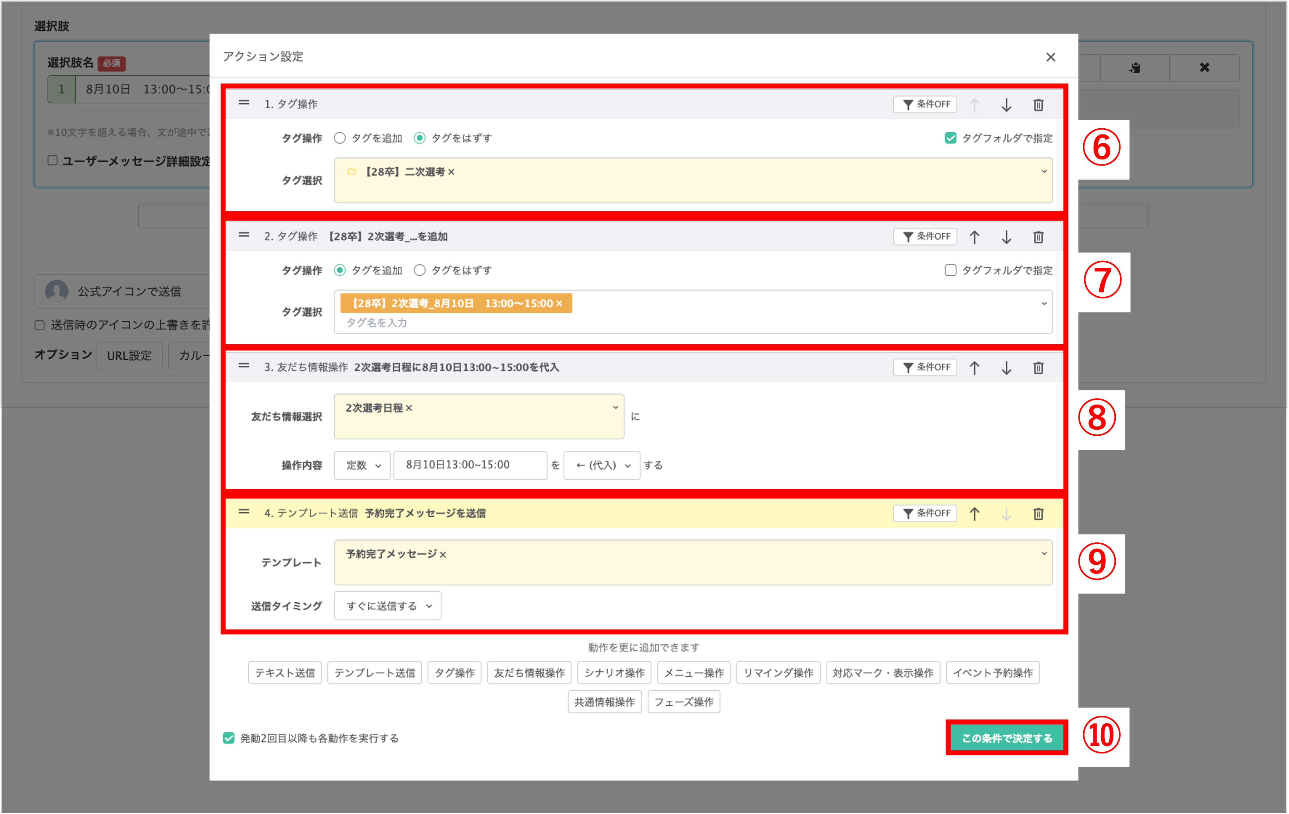This screenshot has width=1289, height=814.
Task: Click the 8月10日13:00~15:00 value field
Action: tap(470, 465)
